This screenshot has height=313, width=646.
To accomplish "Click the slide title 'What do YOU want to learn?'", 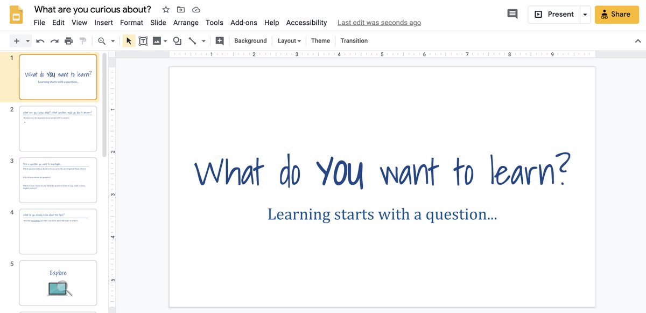I will 382,171.
